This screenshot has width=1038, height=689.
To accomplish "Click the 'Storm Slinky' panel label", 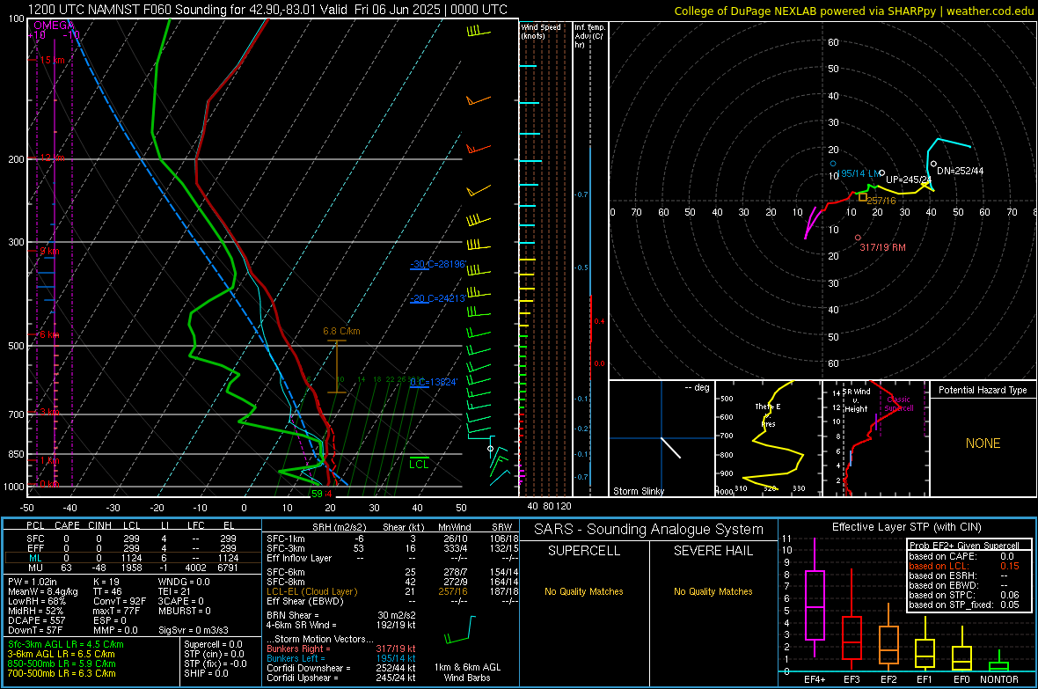I will coord(638,491).
